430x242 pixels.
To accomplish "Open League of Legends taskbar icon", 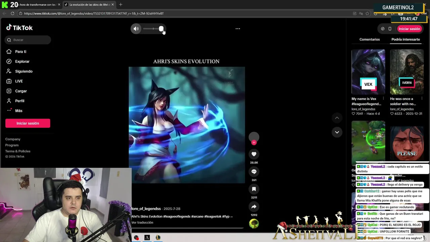I will [158, 238].
